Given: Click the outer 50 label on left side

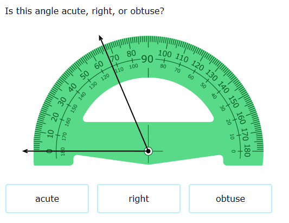Looking at the screenshot, I should click(85, 75).
